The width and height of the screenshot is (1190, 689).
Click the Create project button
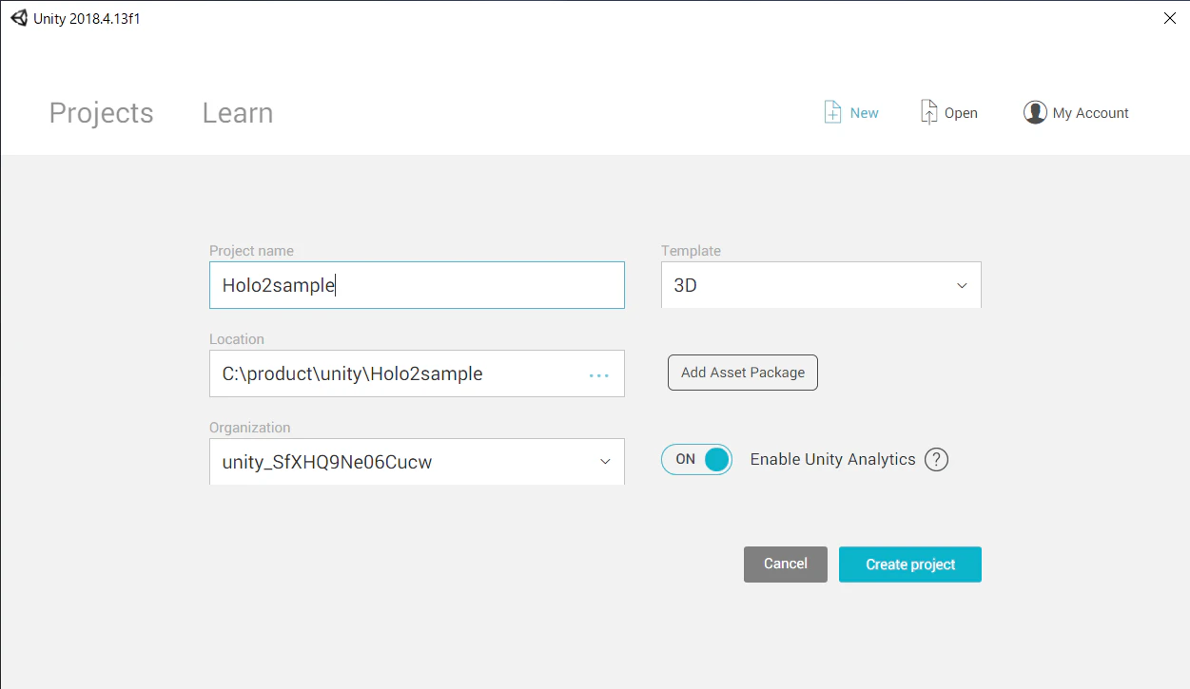(x=910, y=565)
